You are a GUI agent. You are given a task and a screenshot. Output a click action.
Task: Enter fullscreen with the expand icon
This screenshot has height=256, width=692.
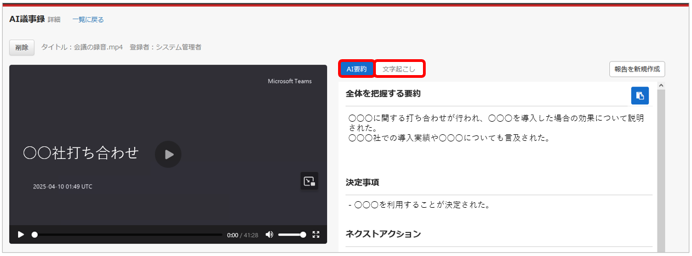click(316, 235)
